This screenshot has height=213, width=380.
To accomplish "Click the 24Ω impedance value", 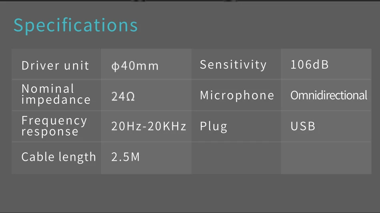I will (x=123, y=96).
